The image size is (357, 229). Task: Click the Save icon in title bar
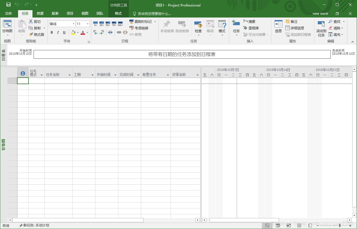(8, 5)
